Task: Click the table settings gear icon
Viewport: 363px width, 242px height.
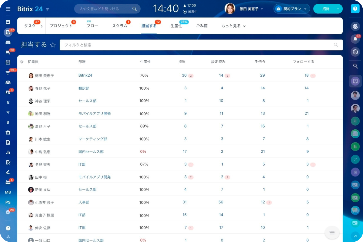Action: coord(22,62)
